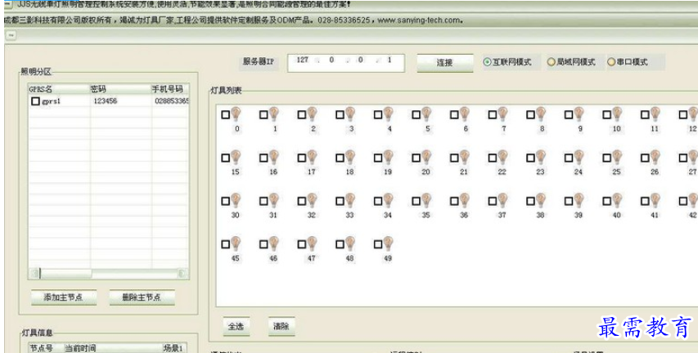Image resolution: width=698 pixels, height=353 pixels.
Task: Tick the checkbox for lamp 6
Action: tap(454, 115)
